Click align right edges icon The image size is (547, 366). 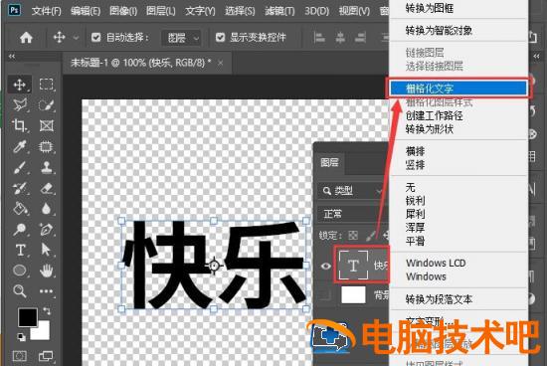point(361,38)
